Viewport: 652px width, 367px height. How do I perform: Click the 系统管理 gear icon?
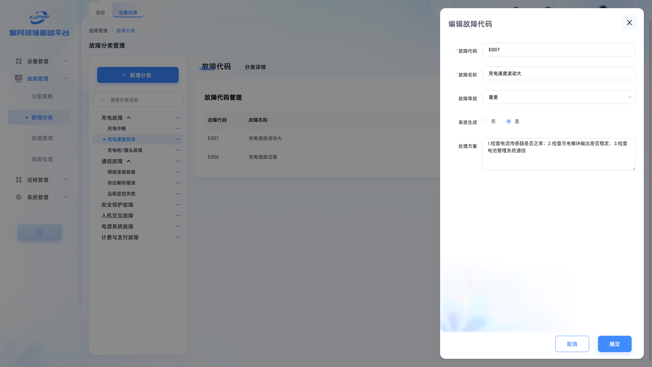19,197
